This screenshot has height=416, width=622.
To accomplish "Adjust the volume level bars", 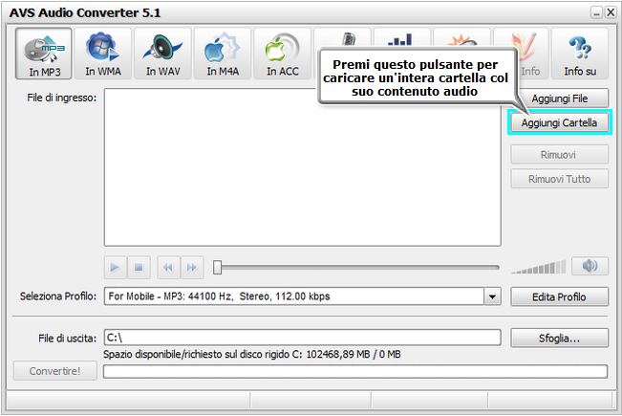I will point(538,267).
